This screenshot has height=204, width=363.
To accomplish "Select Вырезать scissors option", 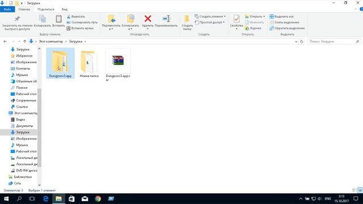I will [75, 16].
